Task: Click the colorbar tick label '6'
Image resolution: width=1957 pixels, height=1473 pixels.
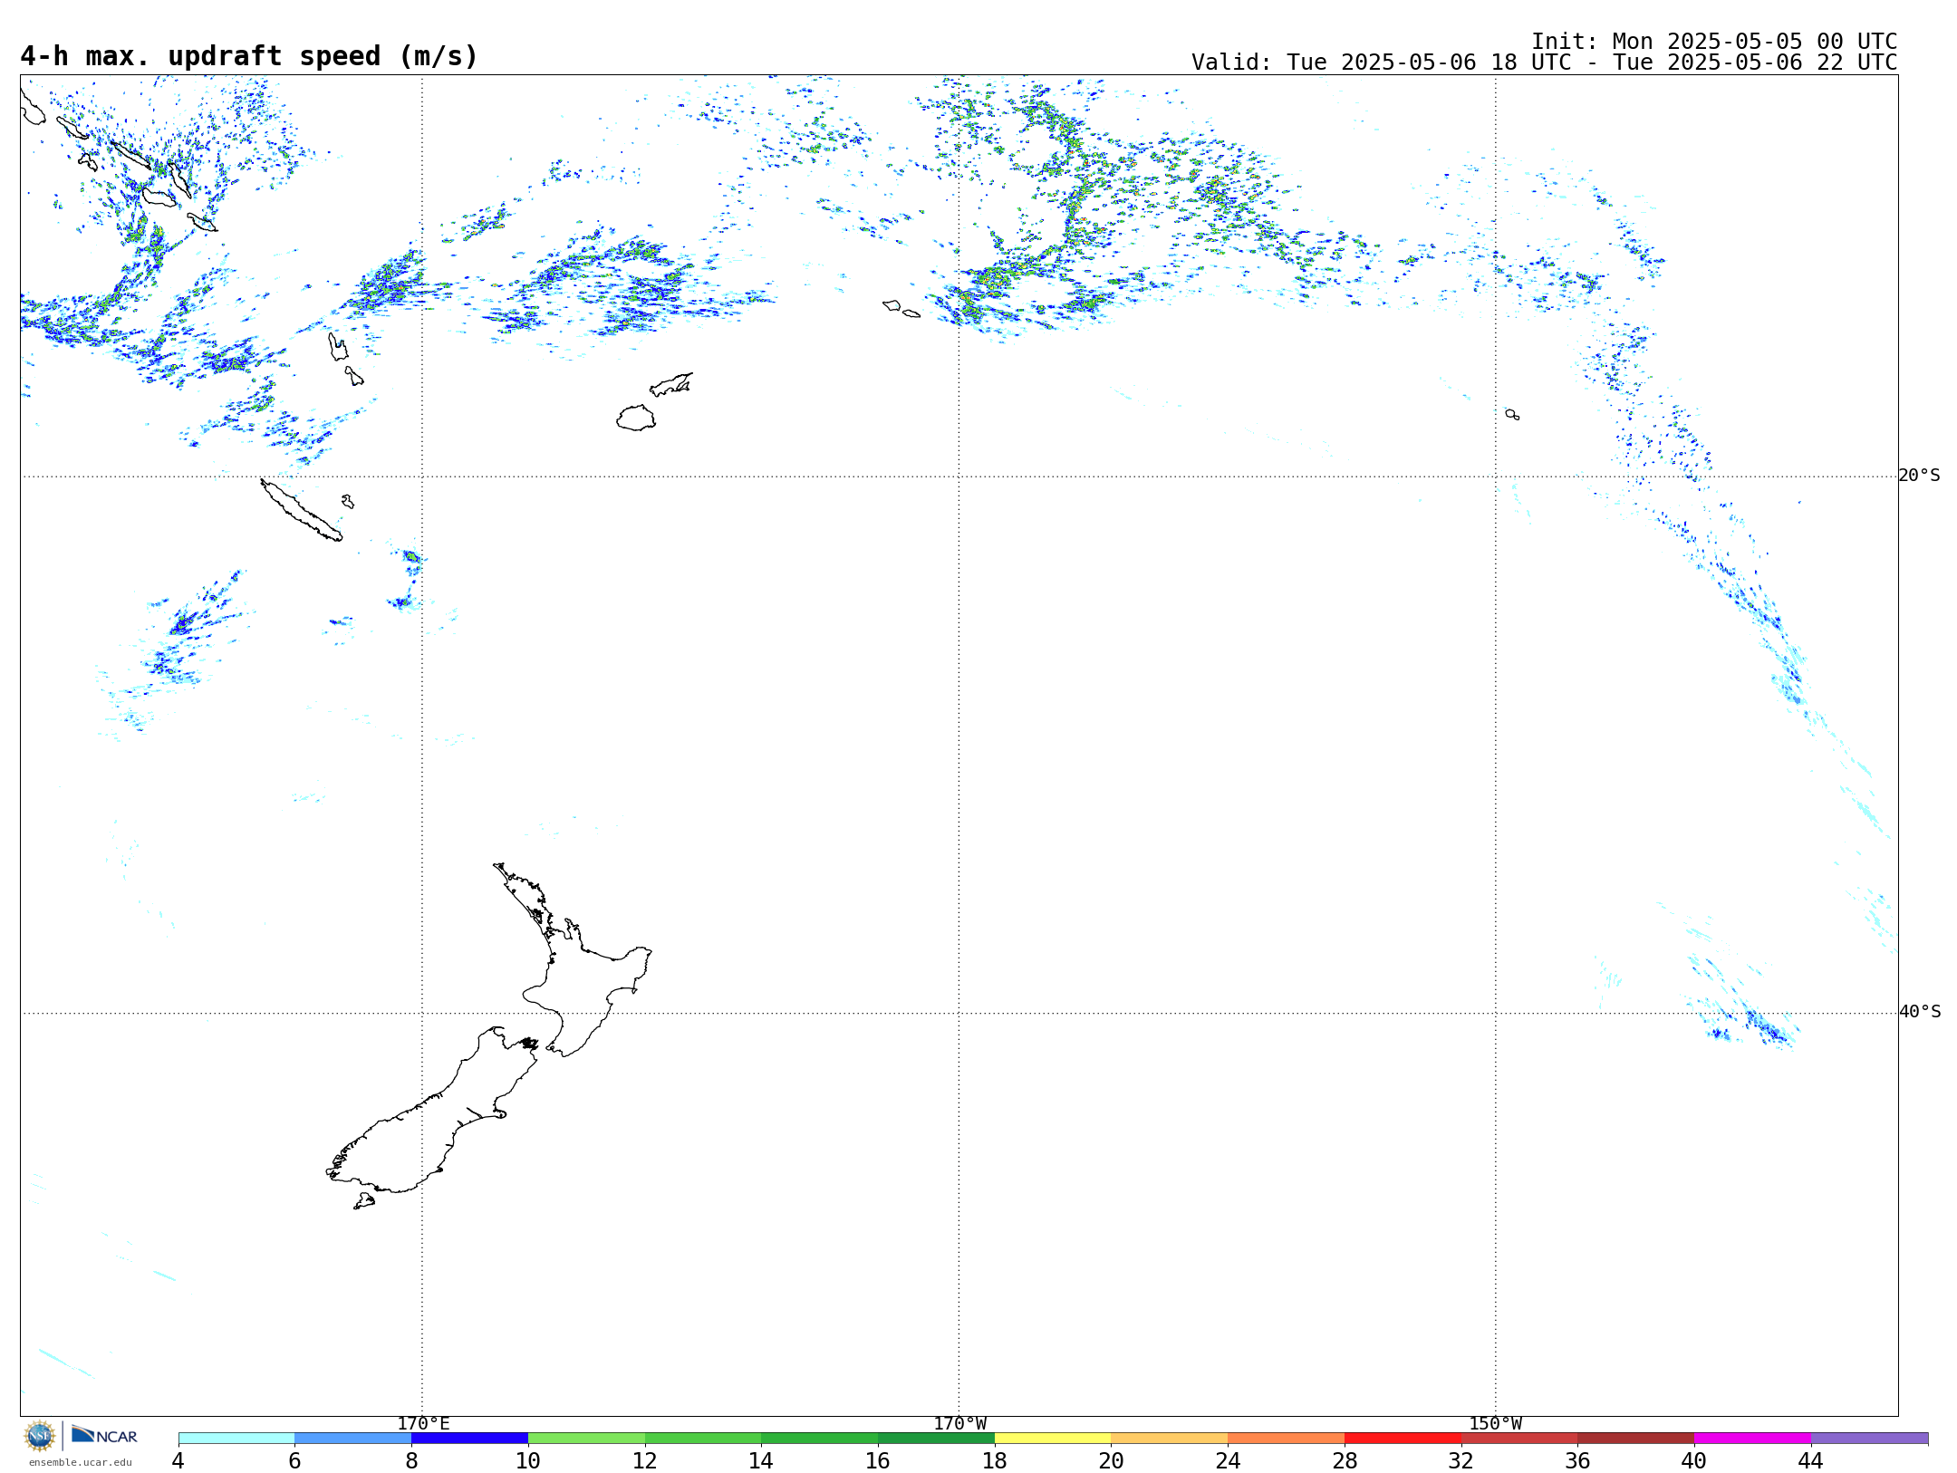Action: (x=294, y=1460)
